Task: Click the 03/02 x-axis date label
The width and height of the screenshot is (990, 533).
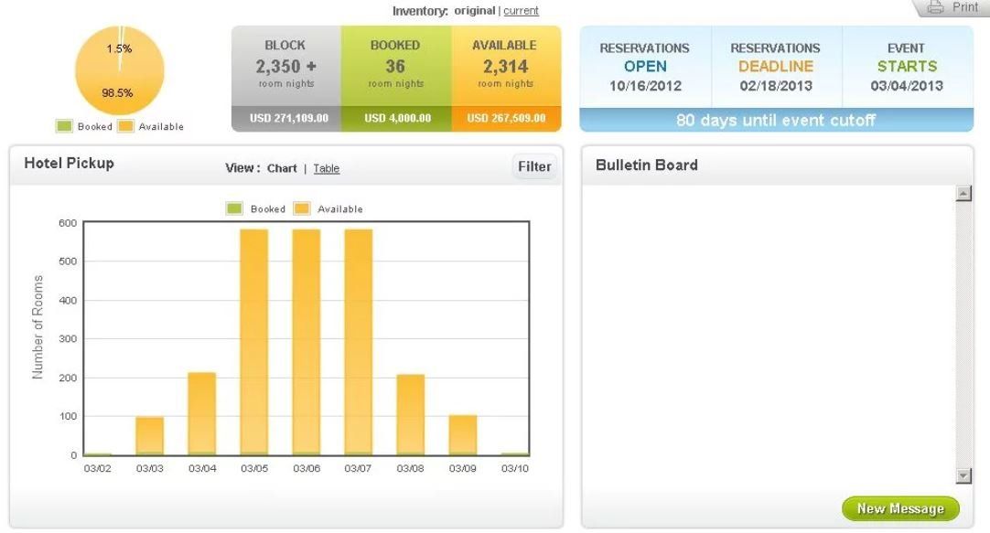Action: [x=97, y=468]
